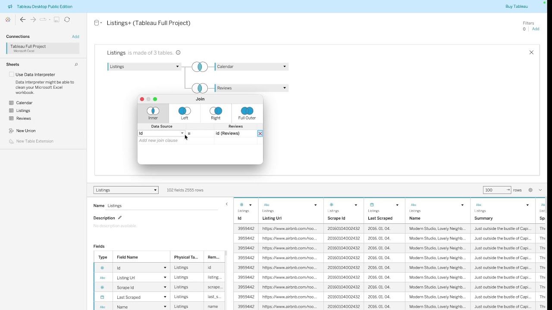The height and width of the screenshot is (310, 552).
Task: Remove the join clause with the X icon
Action: (260, 133)
